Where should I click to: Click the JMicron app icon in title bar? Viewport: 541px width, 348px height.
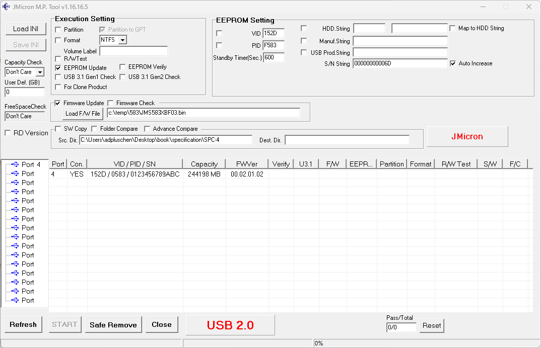pos(7,7)
